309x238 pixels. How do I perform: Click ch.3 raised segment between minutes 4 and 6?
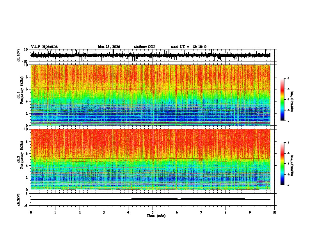coord(154,199)
